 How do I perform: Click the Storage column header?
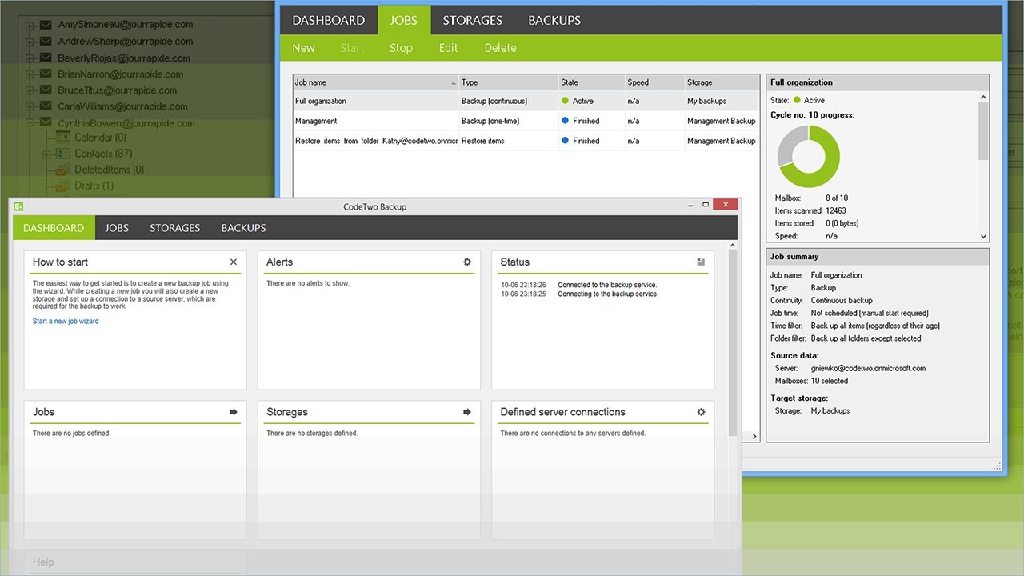pos(722,82)
